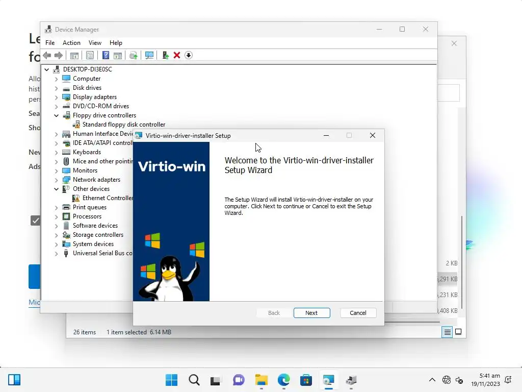522x392 pixels.
Task: Open the File menu in Device Manager
Action: click(50, 43)
